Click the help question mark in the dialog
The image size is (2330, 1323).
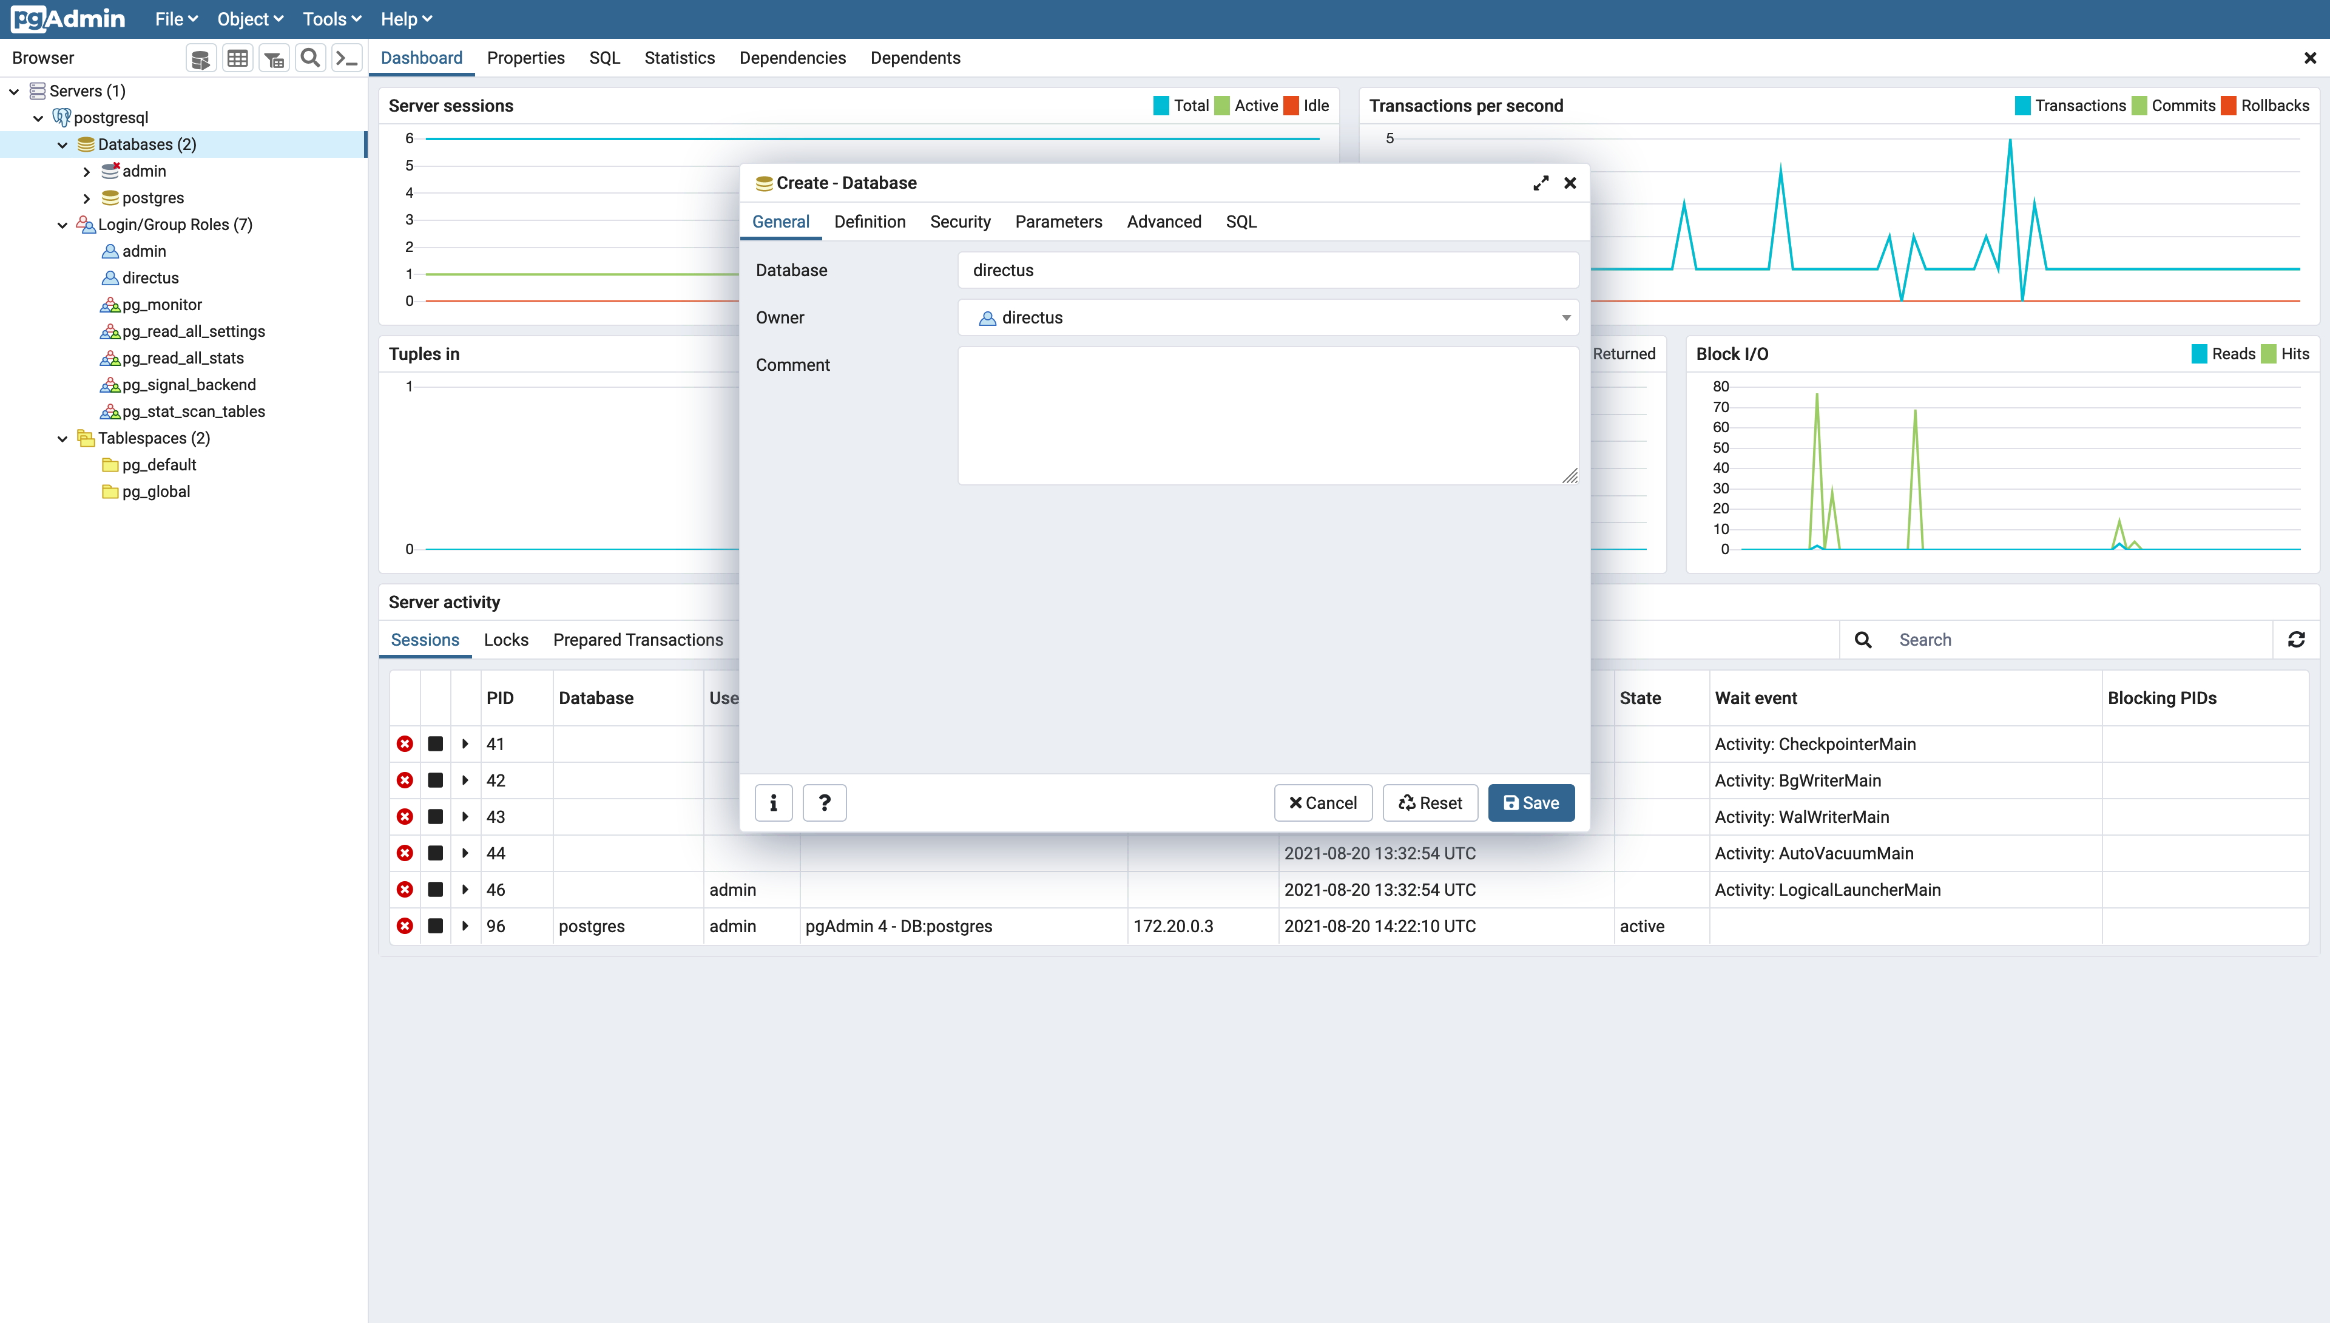[x=824, y=802]
